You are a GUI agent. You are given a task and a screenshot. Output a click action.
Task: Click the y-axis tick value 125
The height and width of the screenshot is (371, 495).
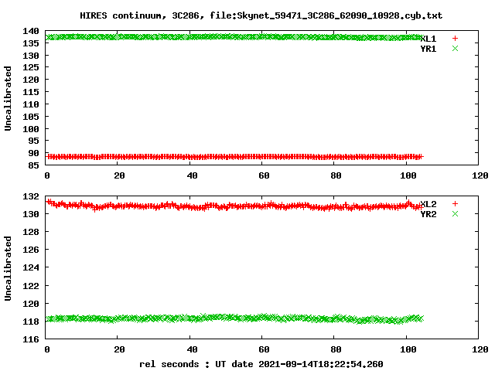(x=31, y=67)
